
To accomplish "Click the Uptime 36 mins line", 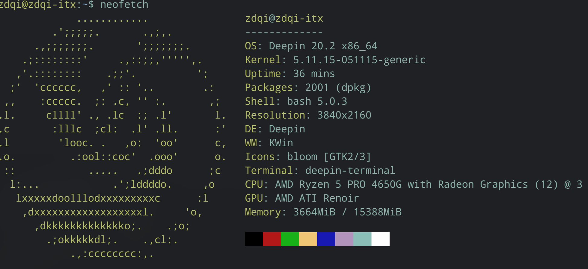I will point(290,74).
